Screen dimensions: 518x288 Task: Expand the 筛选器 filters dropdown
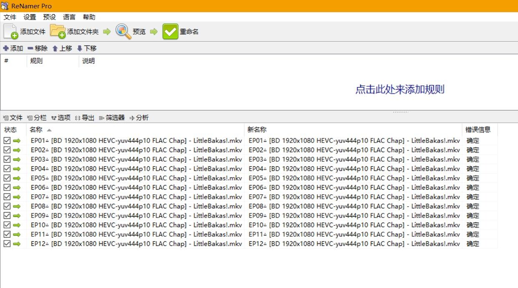coord(112,118)
